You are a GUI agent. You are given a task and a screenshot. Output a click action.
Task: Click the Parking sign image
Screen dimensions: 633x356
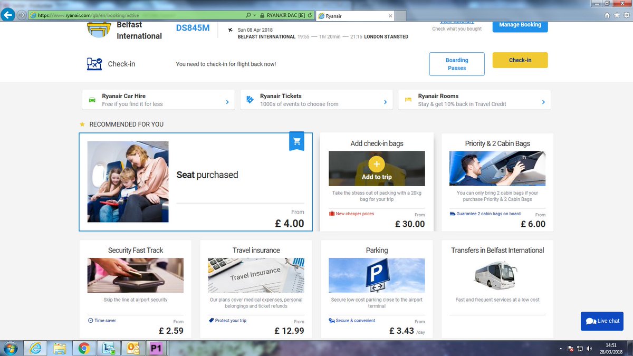pyautogui.click(x=377, y=275)
